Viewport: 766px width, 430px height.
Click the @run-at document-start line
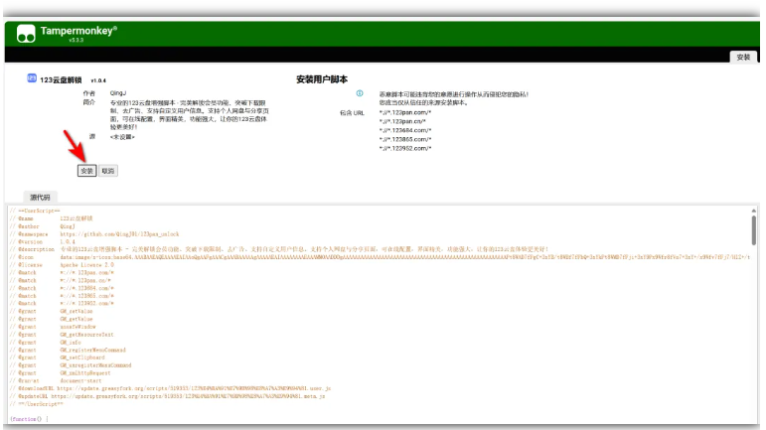(56, 380)
